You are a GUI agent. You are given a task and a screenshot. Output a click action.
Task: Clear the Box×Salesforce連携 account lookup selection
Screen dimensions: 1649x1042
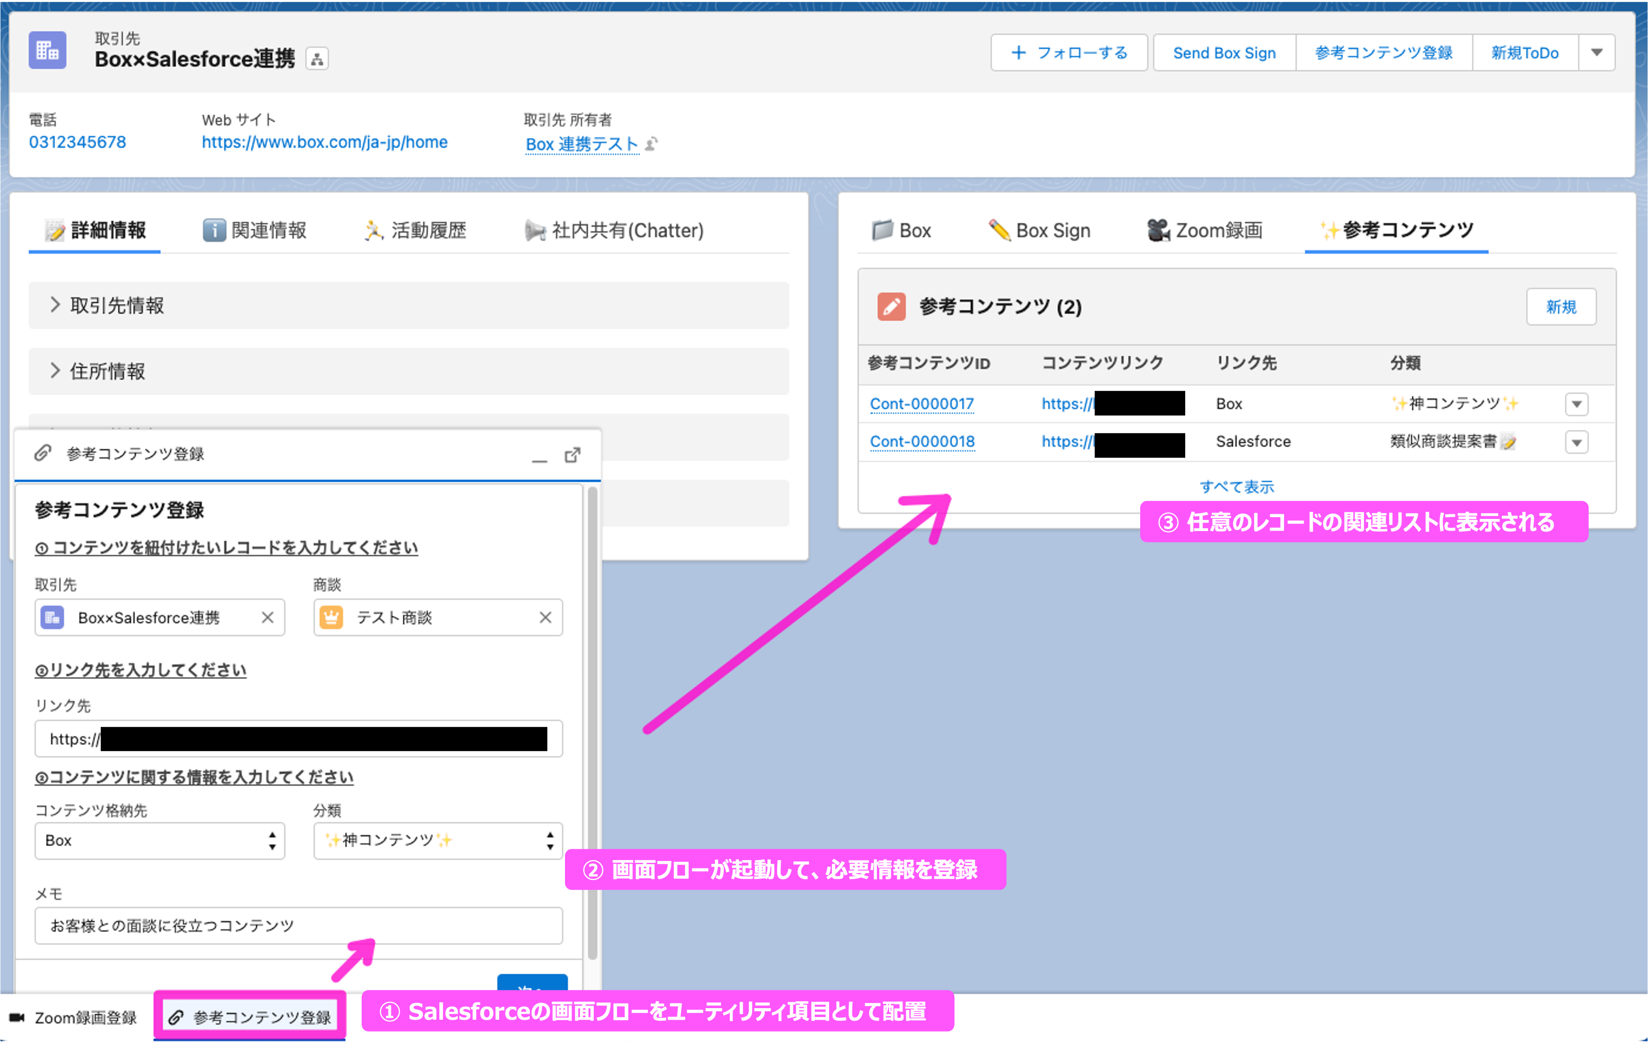click(x=268, y=617)
